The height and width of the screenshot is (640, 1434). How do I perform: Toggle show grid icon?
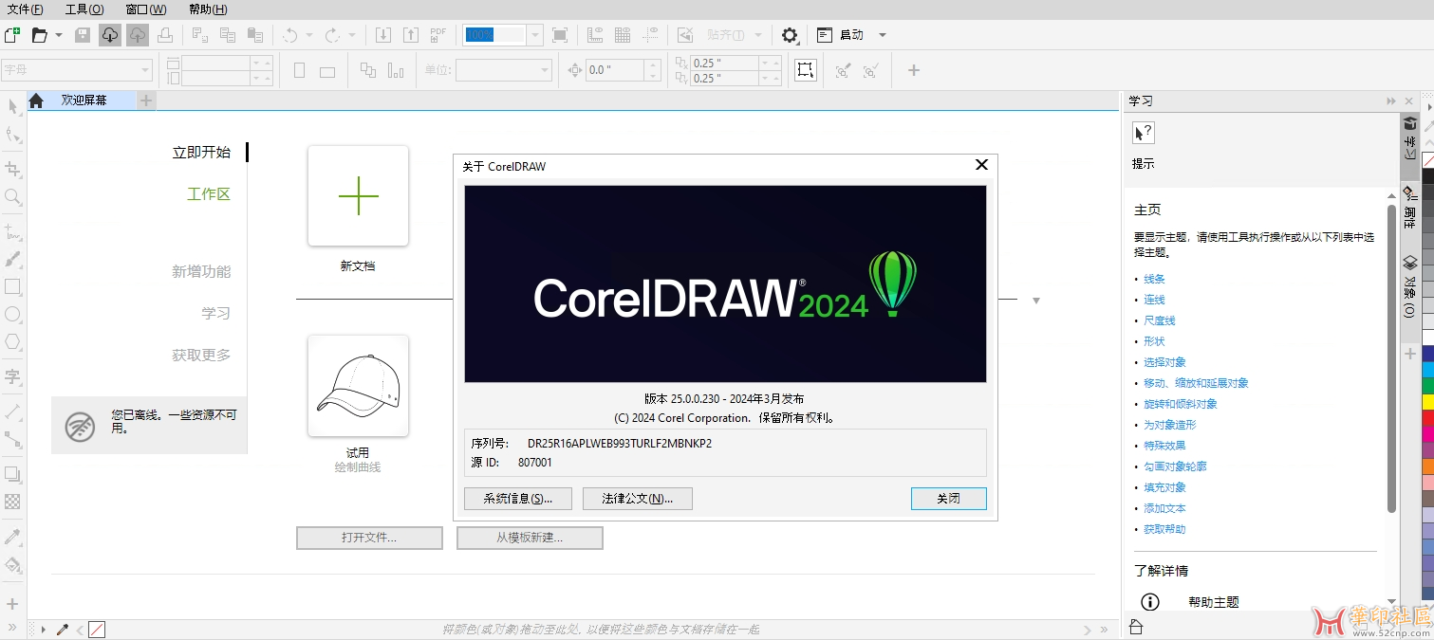[623, 35]
